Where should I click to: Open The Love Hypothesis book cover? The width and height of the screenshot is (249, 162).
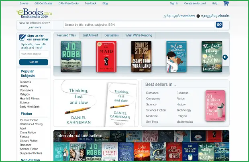click(176, 56)
